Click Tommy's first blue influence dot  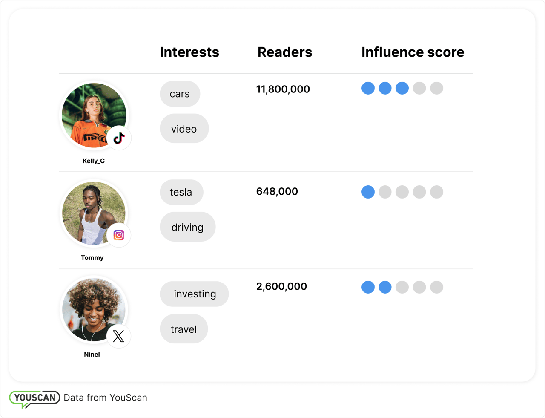click(368, 192)
